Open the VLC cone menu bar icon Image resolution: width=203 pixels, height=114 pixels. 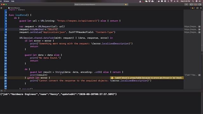click(x=140, y=1)
